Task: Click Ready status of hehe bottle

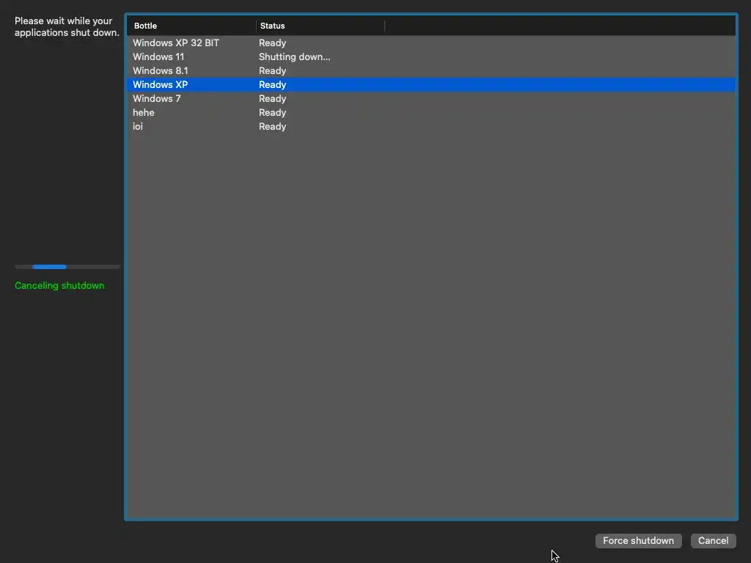Action: [x=272, y=112]
